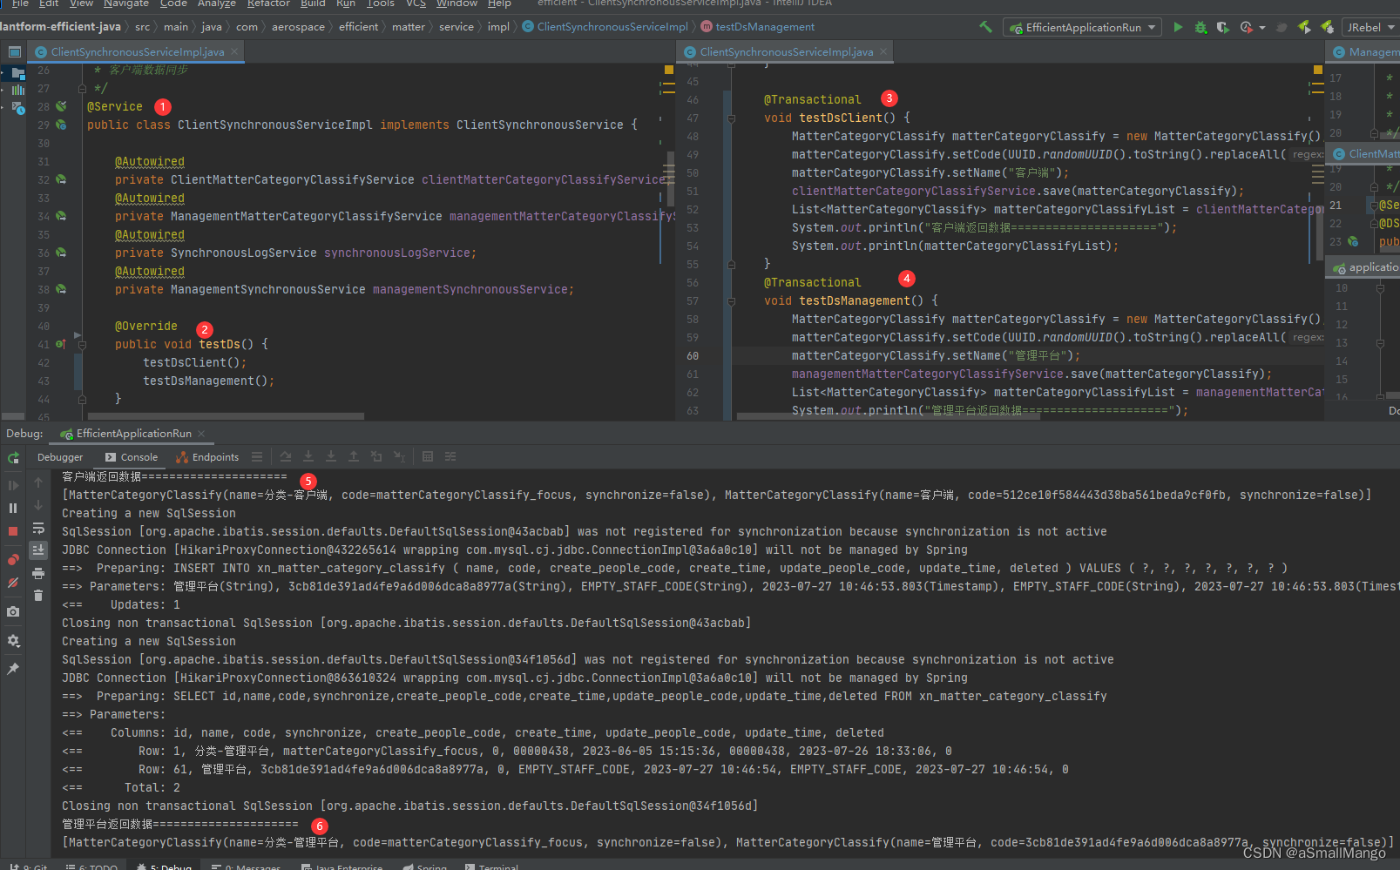Click the 'service' breadcrumb segment
Image resolution: width=1400 pixels, height=870 pixels.
tap(457, 27)
